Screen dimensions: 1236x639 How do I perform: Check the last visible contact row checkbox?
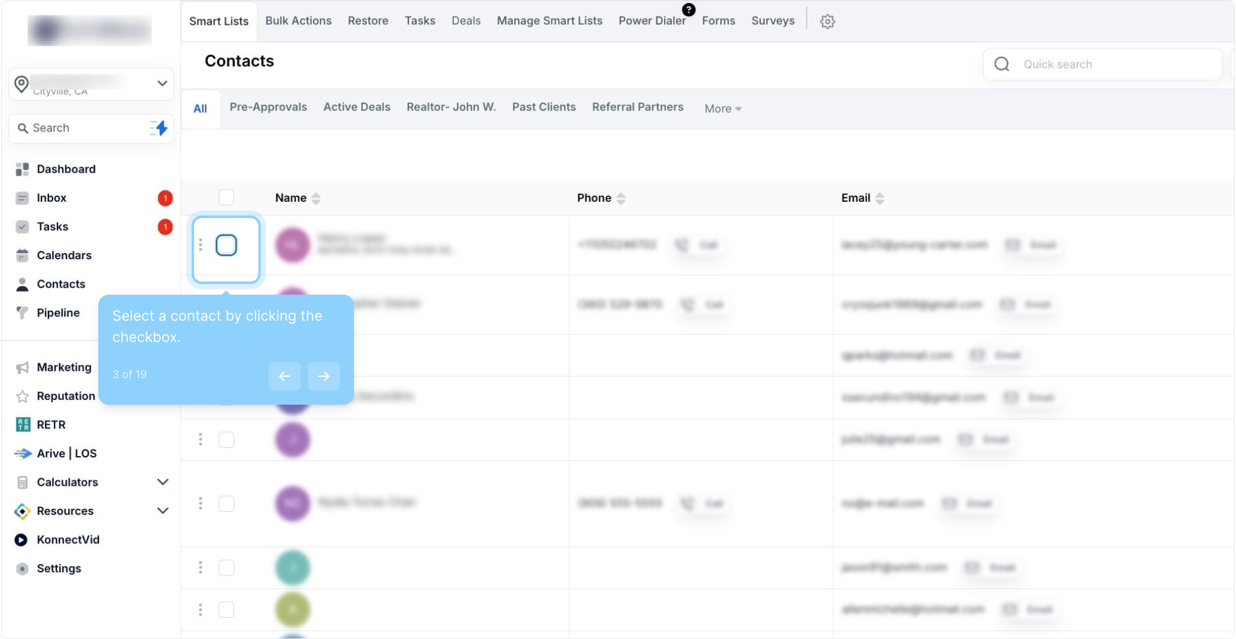(226, 609)
